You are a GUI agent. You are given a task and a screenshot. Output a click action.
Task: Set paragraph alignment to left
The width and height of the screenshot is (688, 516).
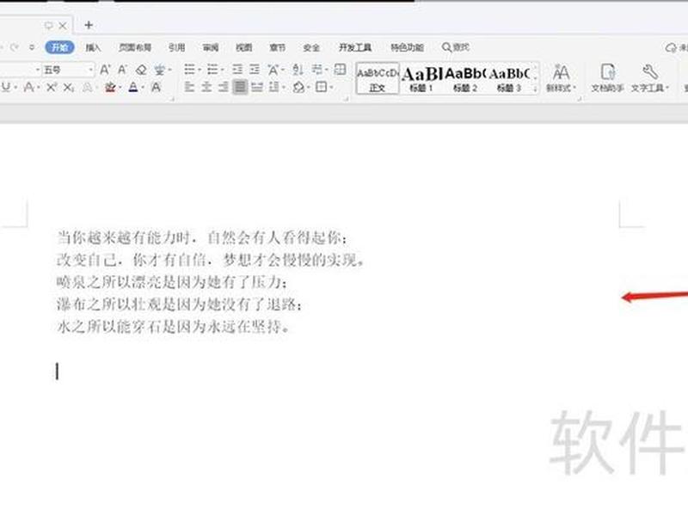tap(189, 87)
